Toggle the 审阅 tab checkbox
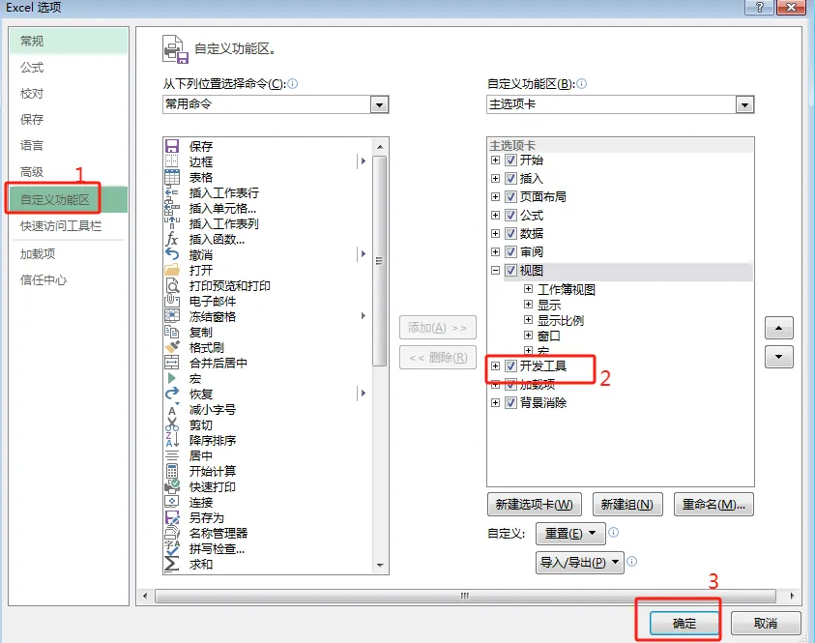 (x=510, y=251)
